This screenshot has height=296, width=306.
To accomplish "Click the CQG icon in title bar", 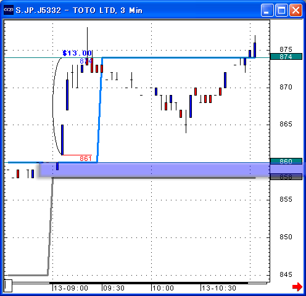I will [9, 10].
